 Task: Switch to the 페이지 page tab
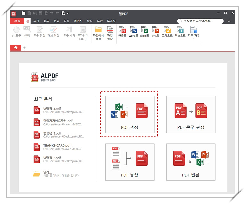78,21
